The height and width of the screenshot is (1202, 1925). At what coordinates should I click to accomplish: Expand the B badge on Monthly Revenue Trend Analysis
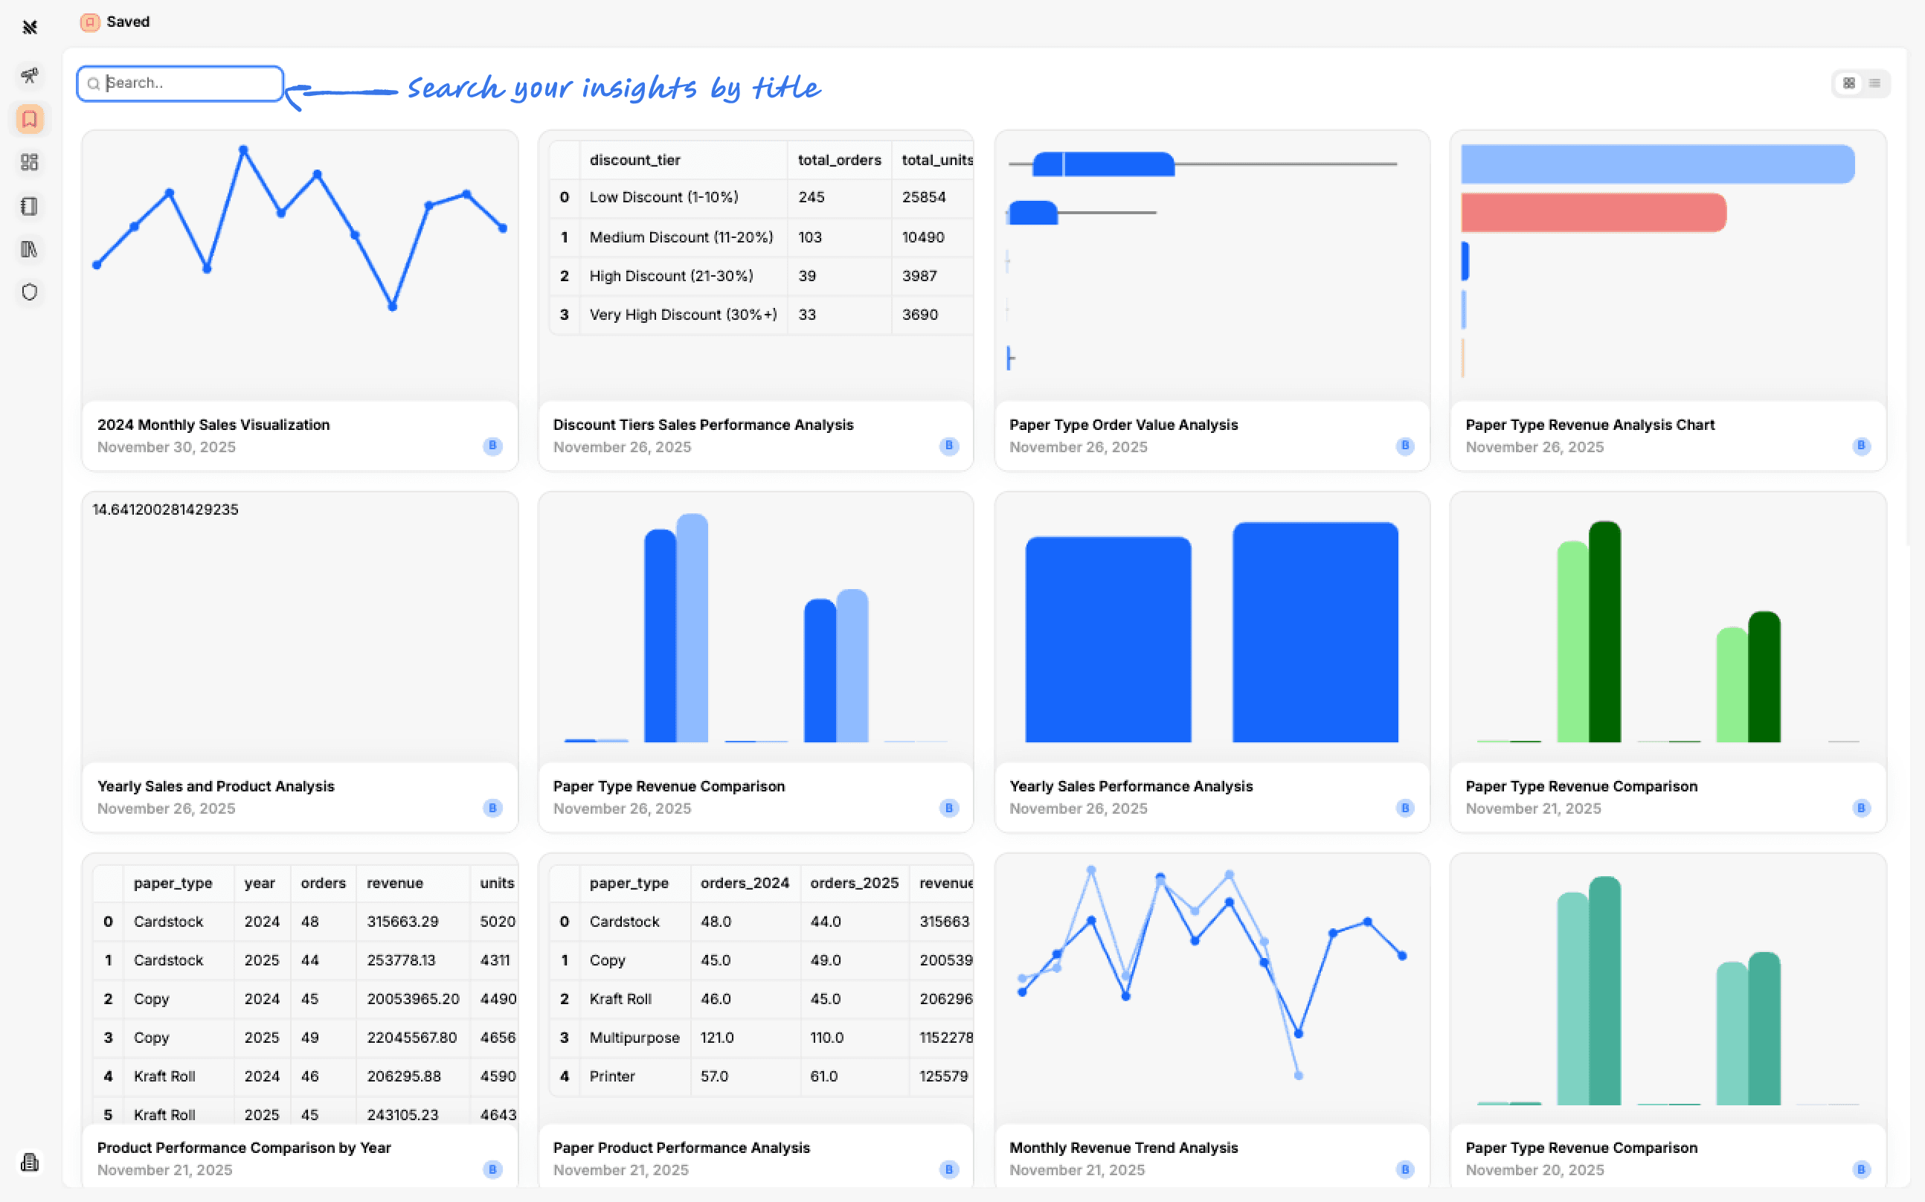(1404, 1169)
